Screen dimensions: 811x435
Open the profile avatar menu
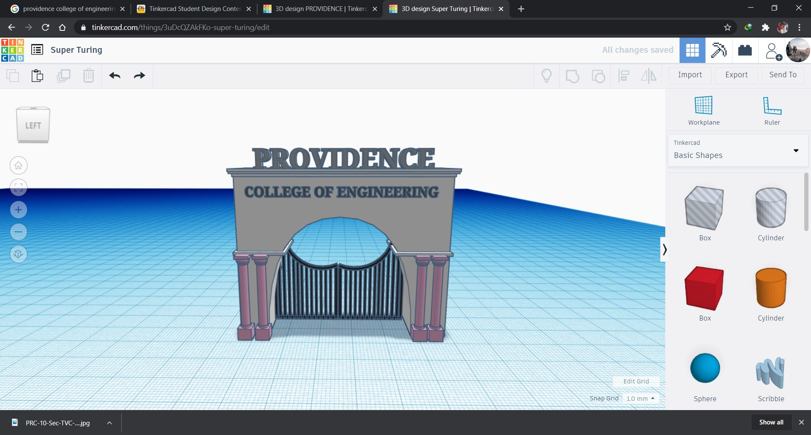coord(797,50)
